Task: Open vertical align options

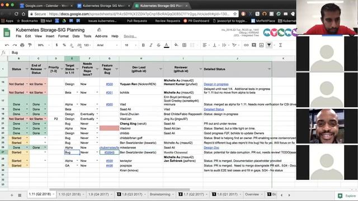Action: (x=214, y=45)
